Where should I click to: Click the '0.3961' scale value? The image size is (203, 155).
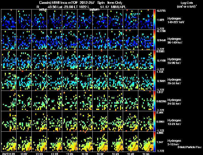[160, 122]
